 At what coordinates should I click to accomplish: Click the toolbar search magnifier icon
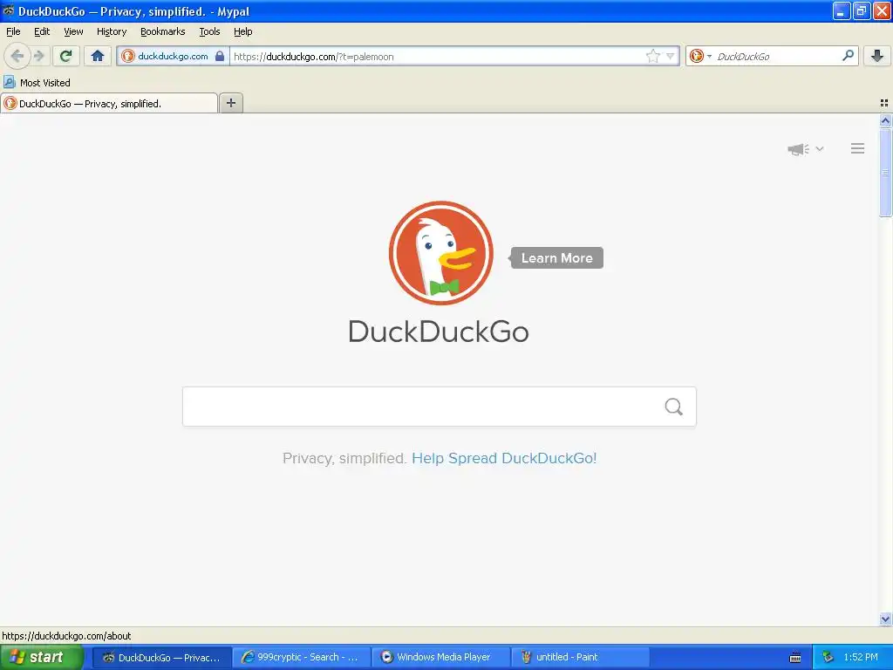(x=848, y=56)
